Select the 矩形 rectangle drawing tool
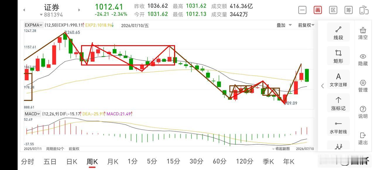The height and width of the screenshot is (170, 374). coord(338,56)
